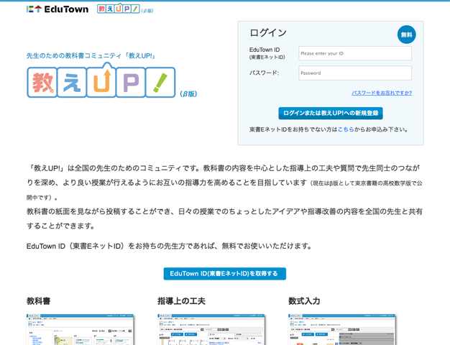Focus the EduTown ID input field

pyautogui.click(x=355, y=53)
